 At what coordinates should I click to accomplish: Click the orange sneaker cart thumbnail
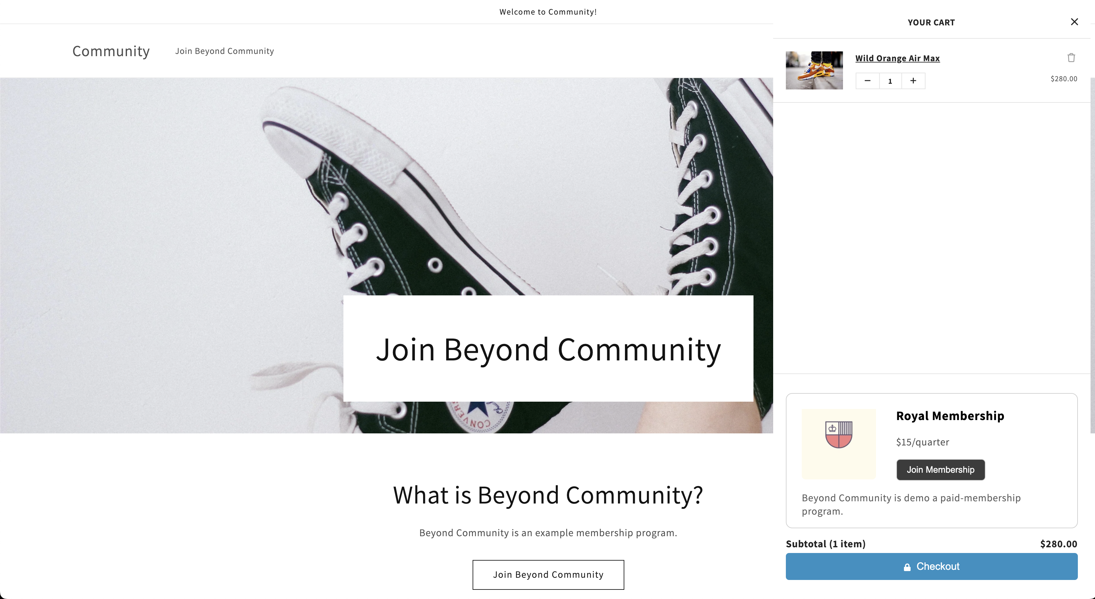(814, 70)
